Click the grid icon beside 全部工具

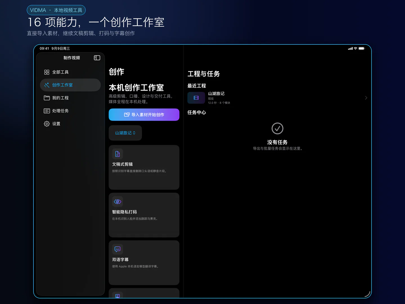coord(47,72)
